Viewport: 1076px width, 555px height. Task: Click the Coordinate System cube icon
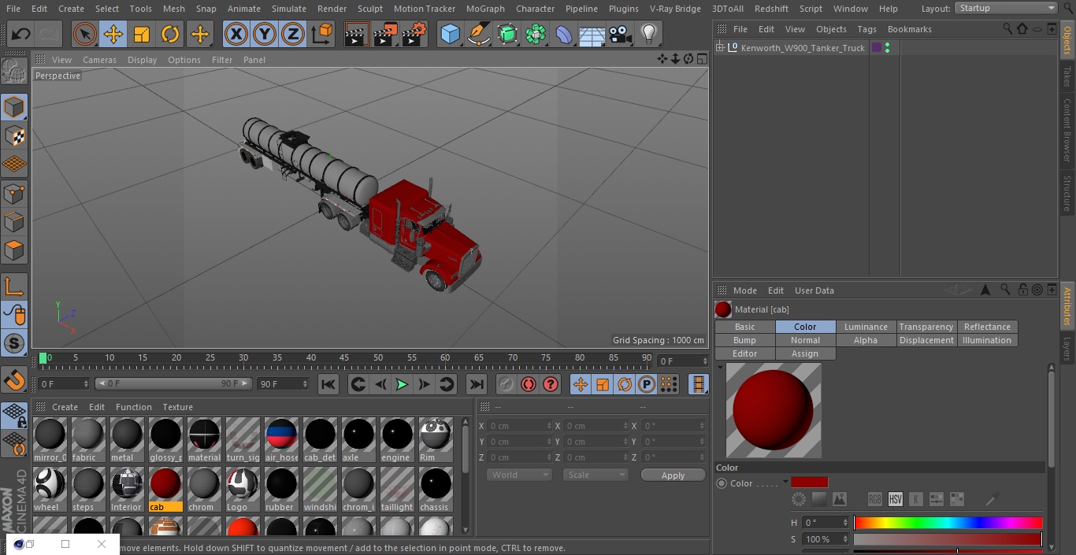click(323, 34)
